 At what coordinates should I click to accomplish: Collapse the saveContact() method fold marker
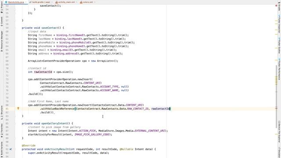click(x=15, y=28)
